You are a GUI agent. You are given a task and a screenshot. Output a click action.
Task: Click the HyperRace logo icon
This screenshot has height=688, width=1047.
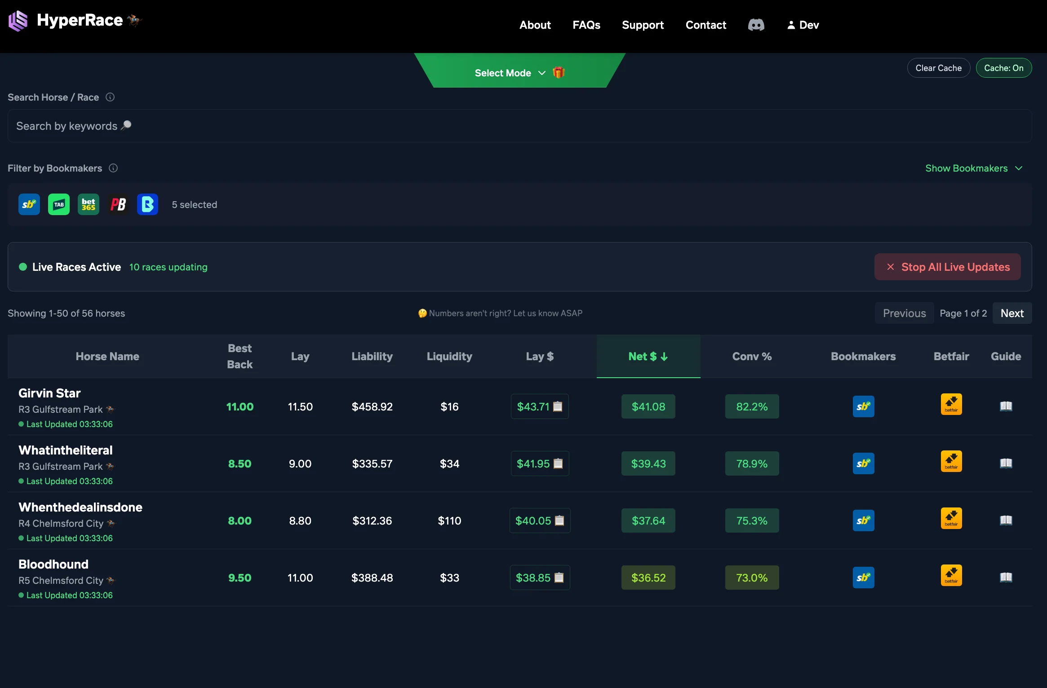tap(18, 20)
